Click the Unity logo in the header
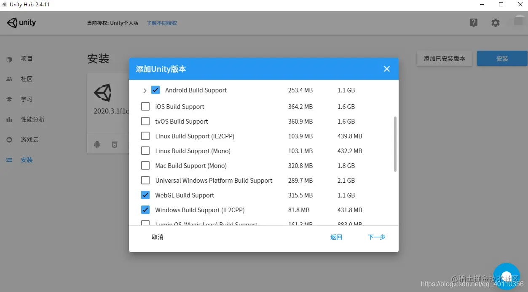 [x=21, y=23]
